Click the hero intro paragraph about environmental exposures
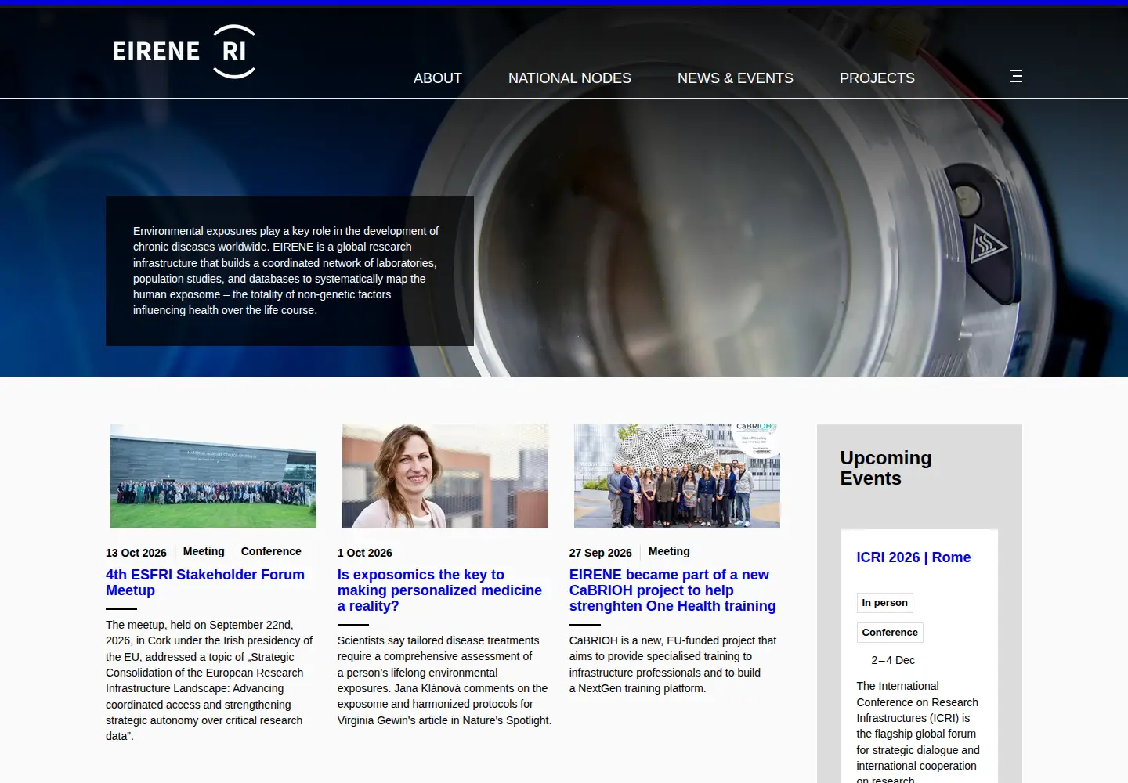The width and height of the screenshot is (1128, 783). pos(286,271)
